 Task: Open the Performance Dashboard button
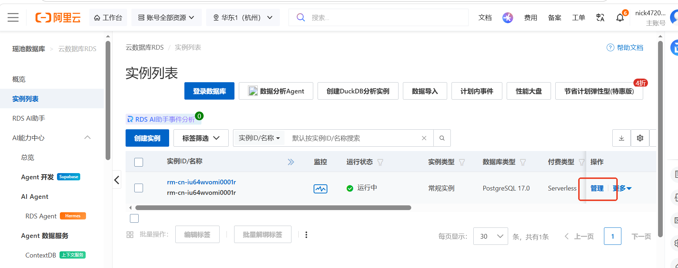point(529,91)
